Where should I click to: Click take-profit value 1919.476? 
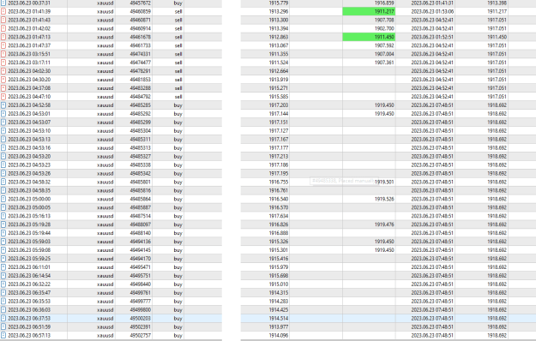384,224
